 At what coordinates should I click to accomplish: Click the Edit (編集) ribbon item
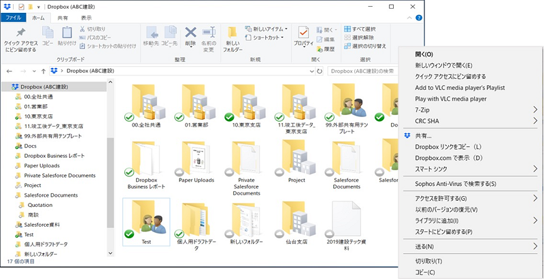[326, 39]
